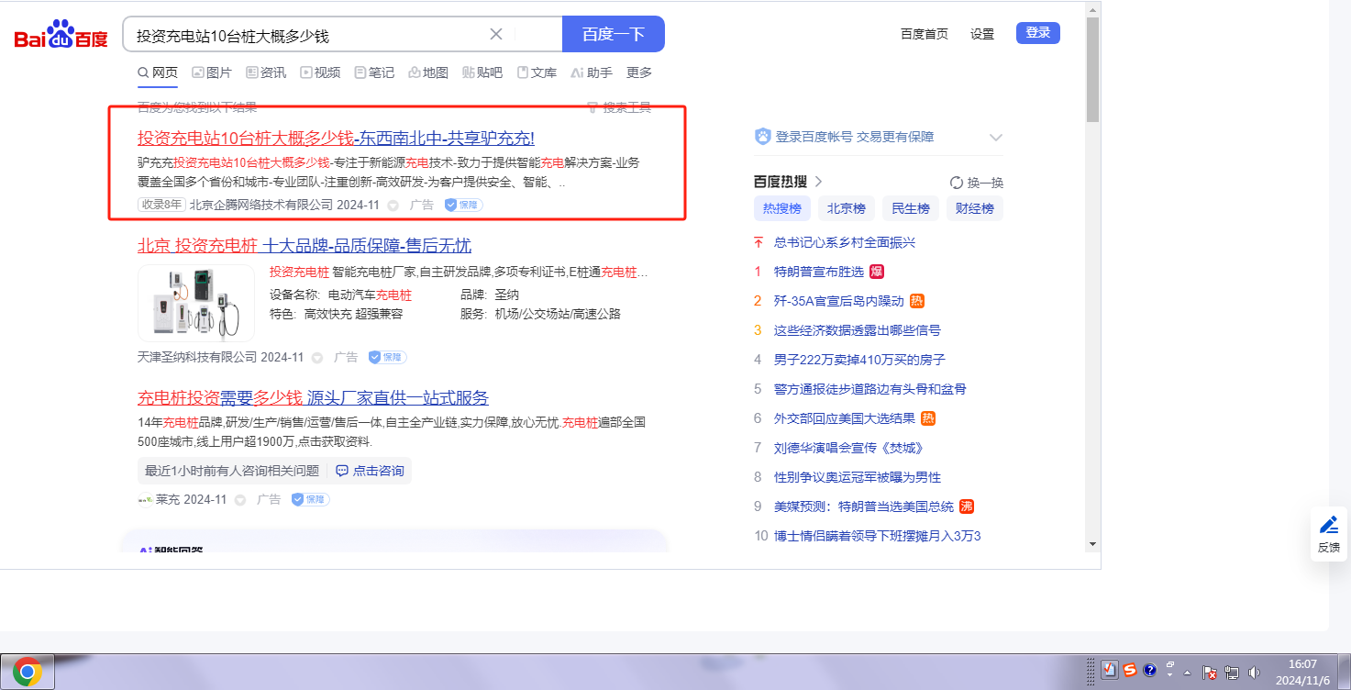The image size is (1351, 690).
Task: Click the charging pile product thumbnail
Action: 196,303
